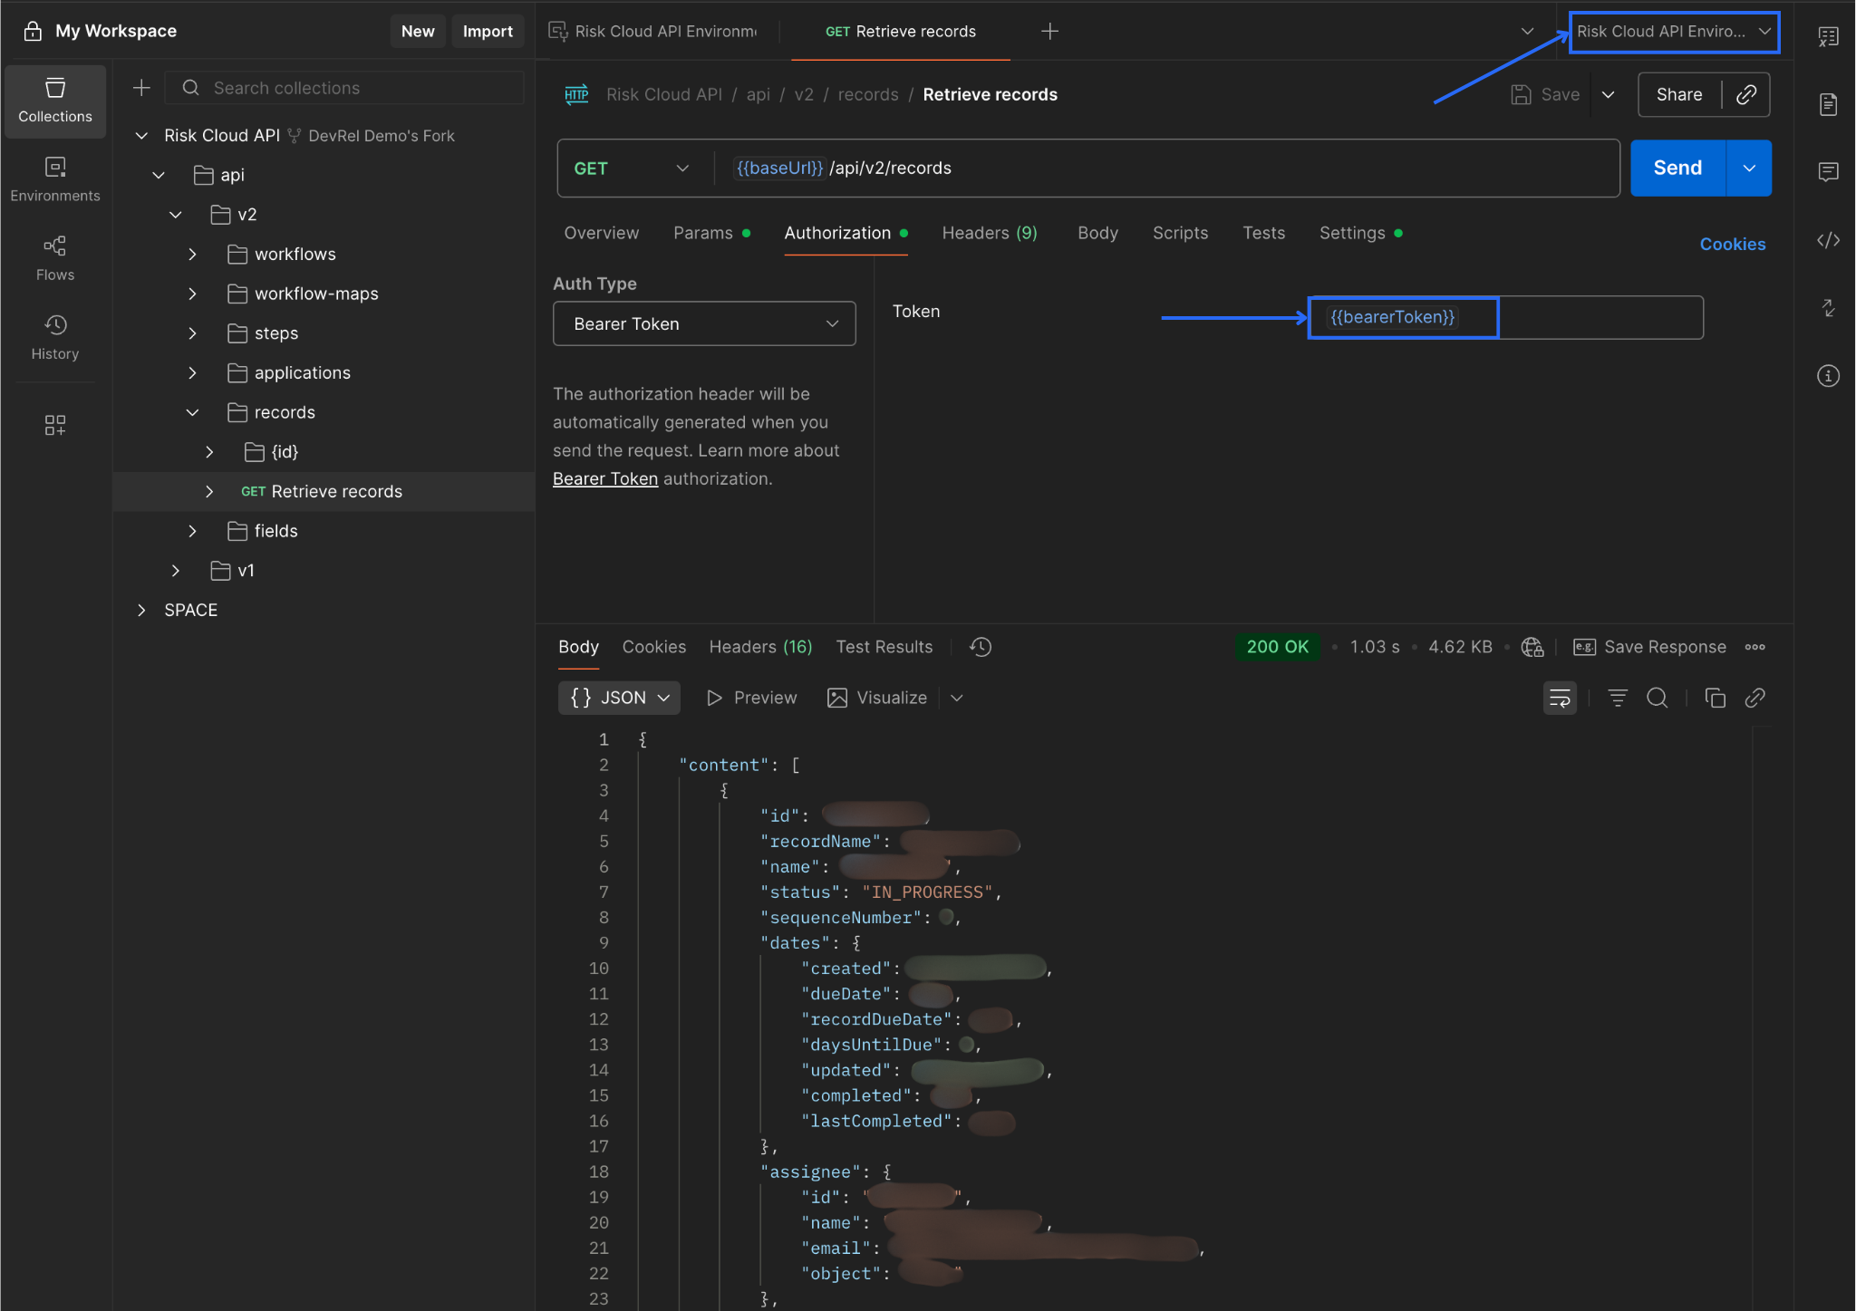This screenshot has height=1311, width=1856.
Task: Open the Flows sidebar panel
Action: click(54, 258)
